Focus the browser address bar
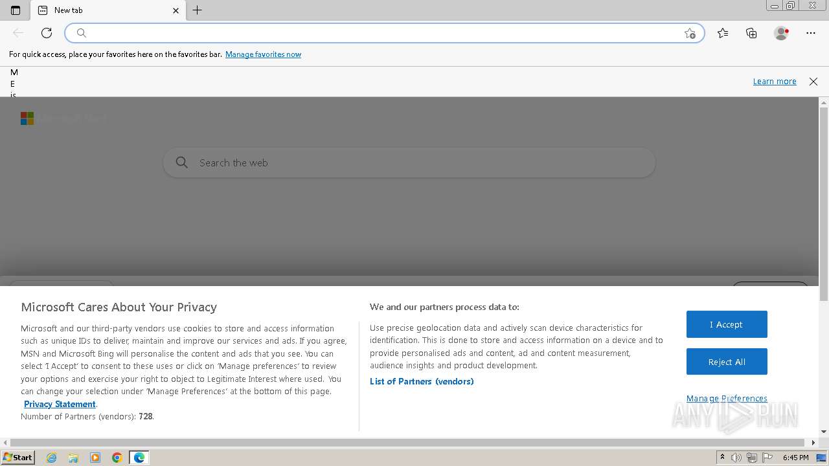The image size is (829, 466). tap(384, 33)
